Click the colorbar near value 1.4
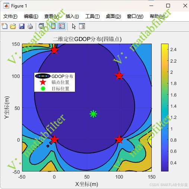Image resolution: width=189 pixels, height=189 pixels. 165,106
